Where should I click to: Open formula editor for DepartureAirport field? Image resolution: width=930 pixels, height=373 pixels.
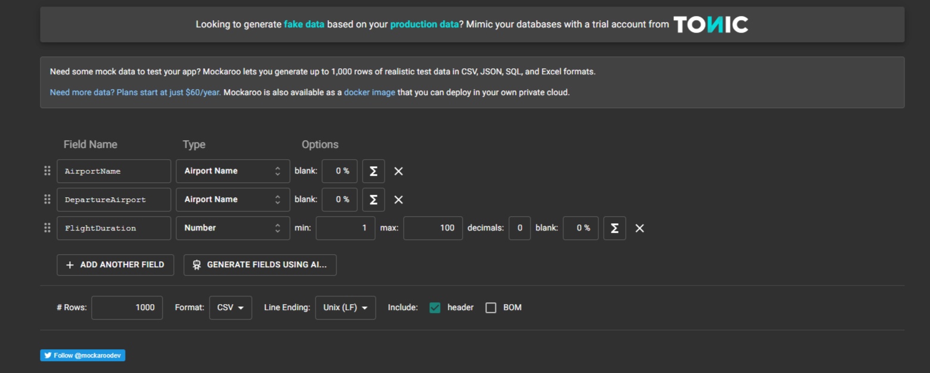coord(373,200)
